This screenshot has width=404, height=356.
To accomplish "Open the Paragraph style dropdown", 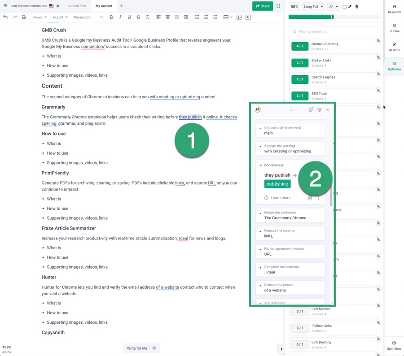I will [x=88, y=17].
